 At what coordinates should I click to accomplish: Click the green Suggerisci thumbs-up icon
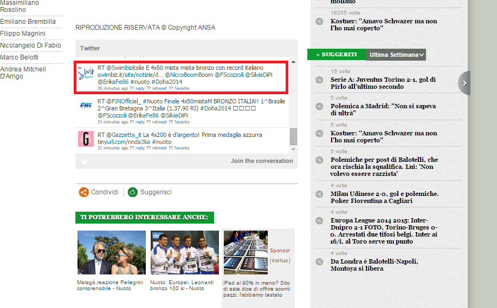click(132, 192)
